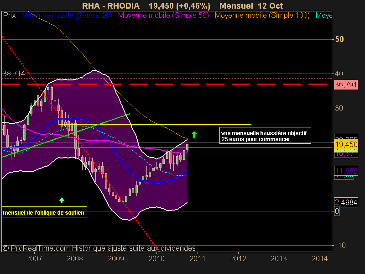
Task: Select the 2007 year label on time axis
Action: (x=34, y=258)
